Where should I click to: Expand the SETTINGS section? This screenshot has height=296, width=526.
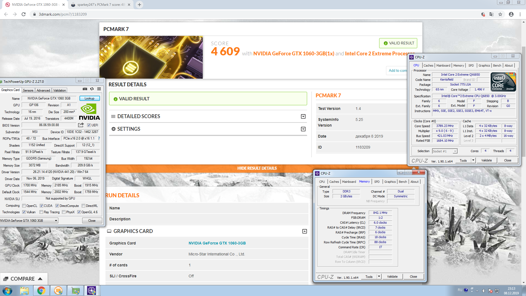point(303,129)
